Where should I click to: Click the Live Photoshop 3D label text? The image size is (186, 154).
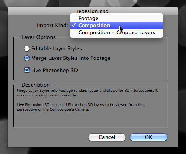tap(55, 70)
